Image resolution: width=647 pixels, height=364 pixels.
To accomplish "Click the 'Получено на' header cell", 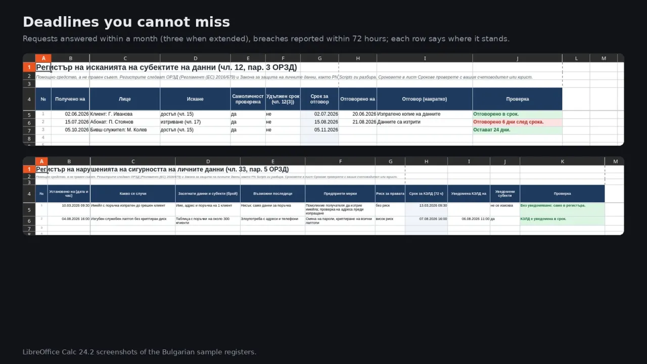I will 70,99.
